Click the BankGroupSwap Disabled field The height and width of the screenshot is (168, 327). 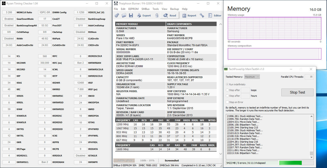[80, 19]
